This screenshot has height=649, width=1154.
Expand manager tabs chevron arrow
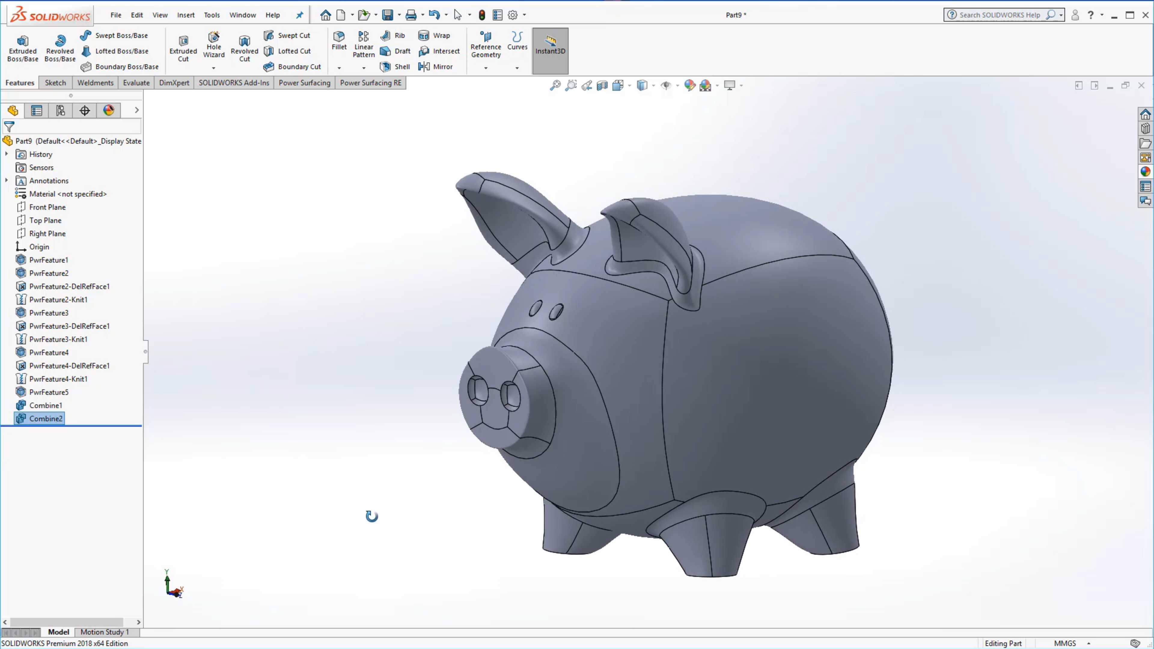click(137, 110)
